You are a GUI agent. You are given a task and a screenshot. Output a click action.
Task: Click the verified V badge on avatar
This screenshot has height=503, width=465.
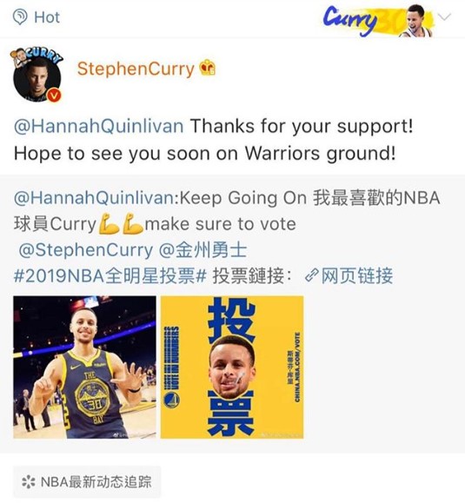coord(54,95)
